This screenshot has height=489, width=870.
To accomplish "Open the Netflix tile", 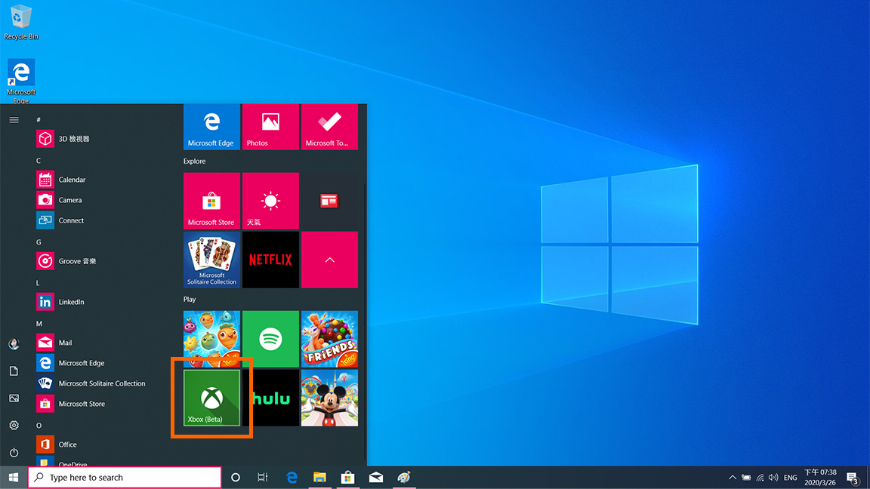I will click(270, 260).
